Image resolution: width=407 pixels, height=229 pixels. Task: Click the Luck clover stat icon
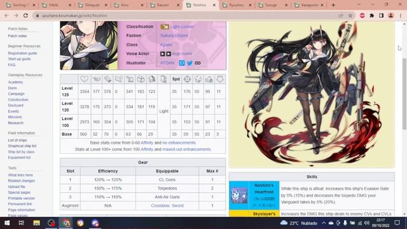tap(198, 79)
